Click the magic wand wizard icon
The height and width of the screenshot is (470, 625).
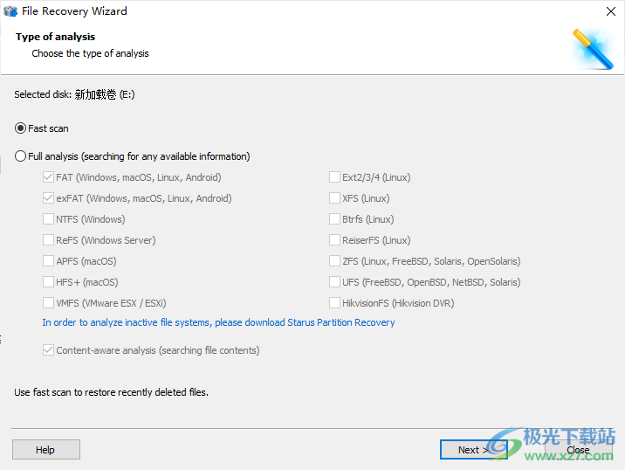(x=591, y=48)
